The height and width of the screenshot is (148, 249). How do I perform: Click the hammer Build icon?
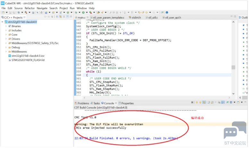tap(26, 12)
